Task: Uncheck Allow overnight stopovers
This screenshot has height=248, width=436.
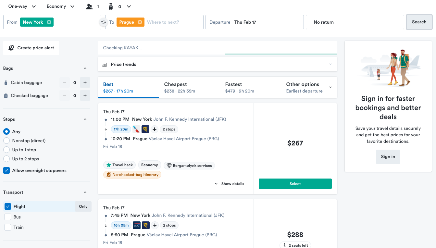Action: point(6,170)
